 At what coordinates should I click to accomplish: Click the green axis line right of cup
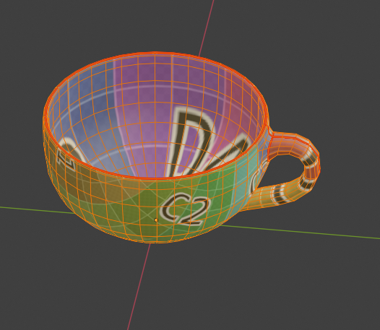click(x=301, y=232)
